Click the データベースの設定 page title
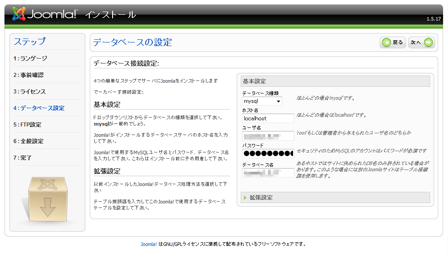The width and height of the screenshot is (448, 254). coord(133,42)
